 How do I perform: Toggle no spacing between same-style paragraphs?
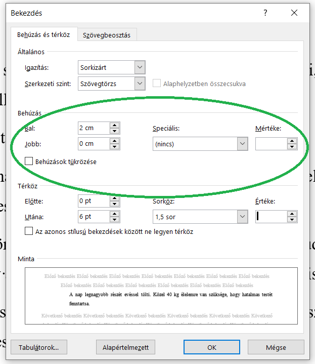(x=29, y=231)
